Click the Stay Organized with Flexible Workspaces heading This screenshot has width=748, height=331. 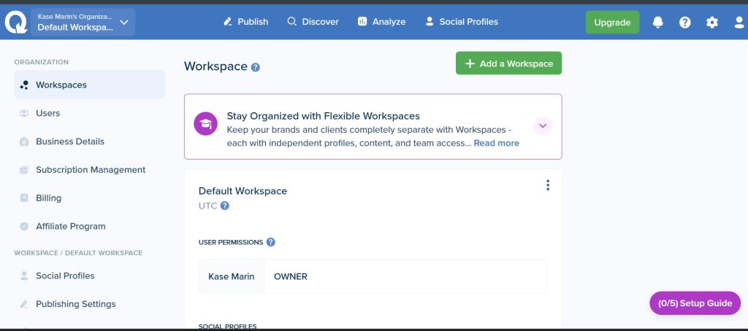coord(324,116)
